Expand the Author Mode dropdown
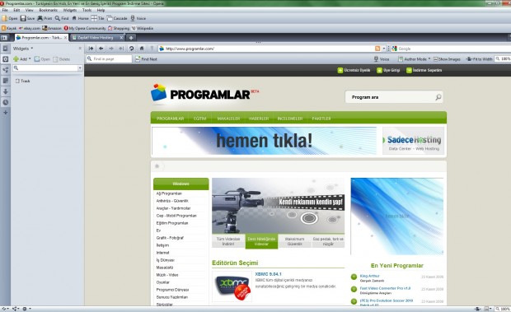This screenshot has width=511, height=312. click(429, 59)
